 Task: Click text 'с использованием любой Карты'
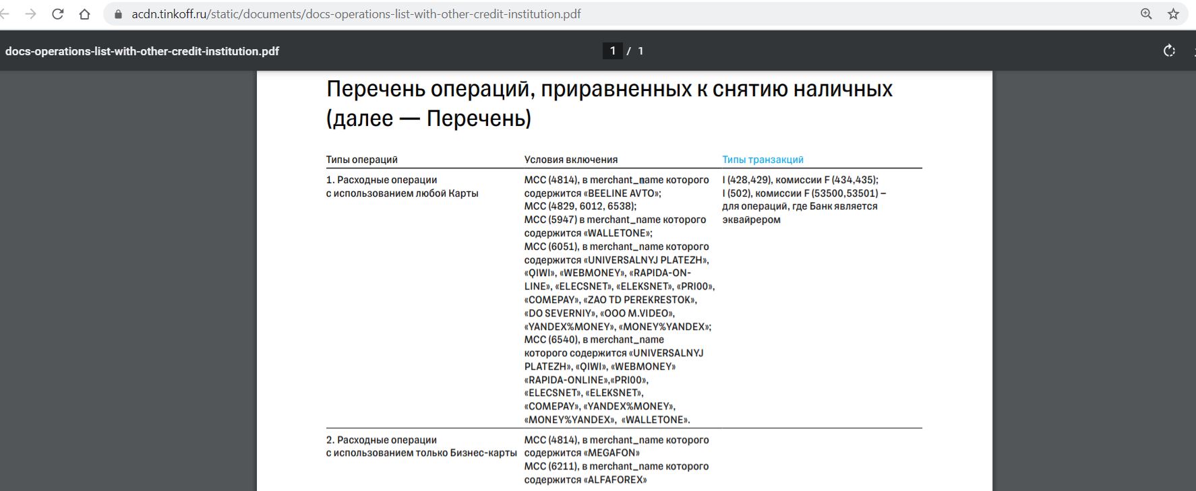[x=402, y=193]
